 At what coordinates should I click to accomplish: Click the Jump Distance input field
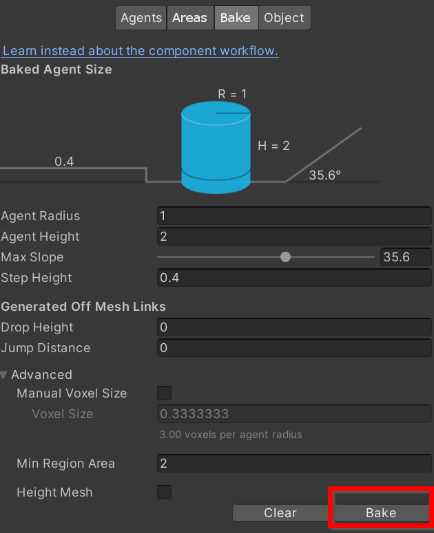click(x=294, y=348)
